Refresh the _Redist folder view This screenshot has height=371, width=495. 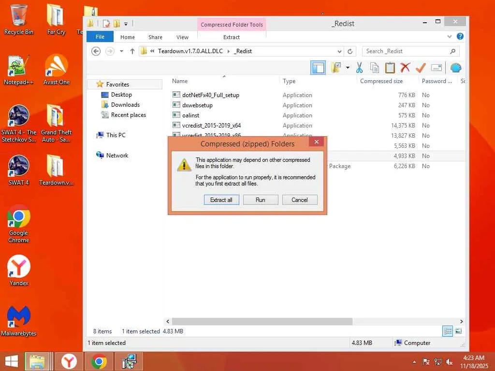point(350,51)
